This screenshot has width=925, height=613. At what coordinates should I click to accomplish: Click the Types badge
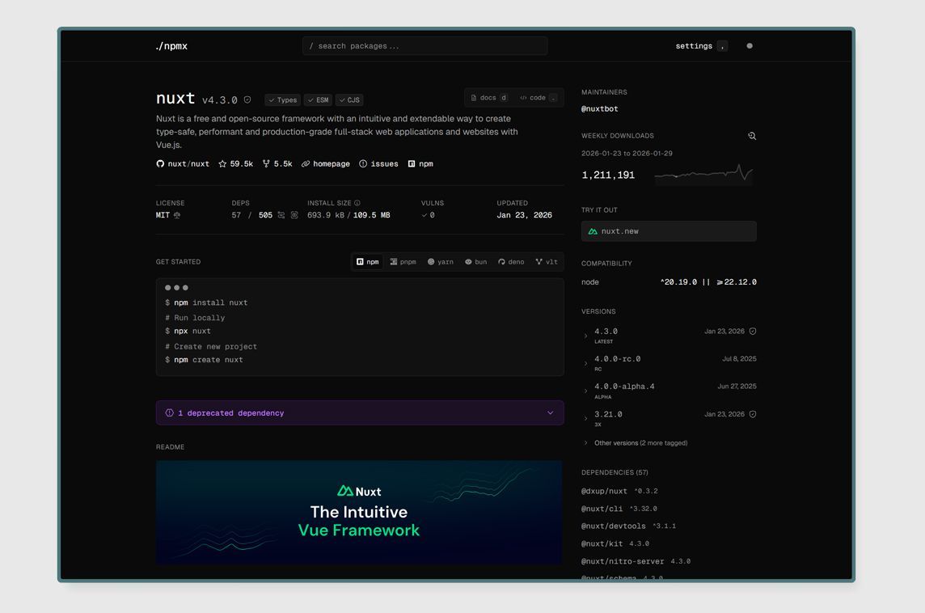point(282,99)
